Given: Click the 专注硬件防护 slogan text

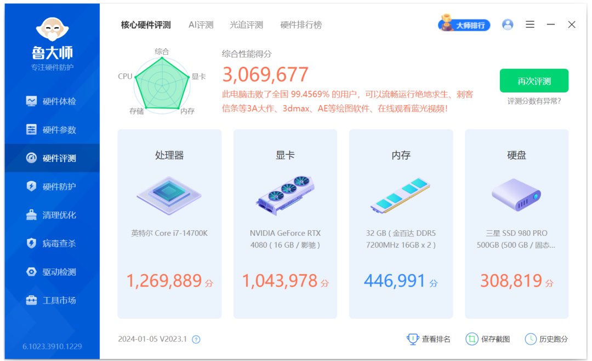Looking at the screenshot, I should click(x=52, y=67).
